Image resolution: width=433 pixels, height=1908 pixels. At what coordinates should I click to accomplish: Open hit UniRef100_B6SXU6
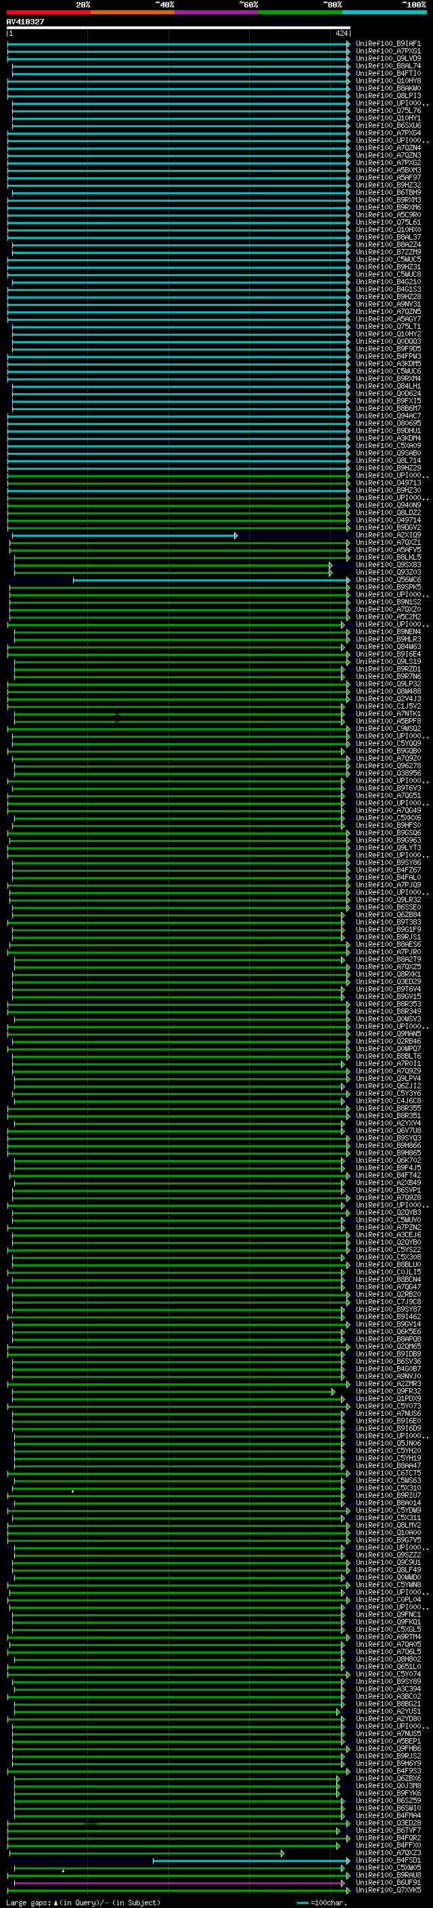[x=388, y=125]
